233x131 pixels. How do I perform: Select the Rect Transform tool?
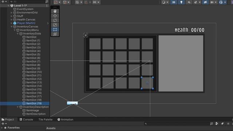tap(55, 29)
